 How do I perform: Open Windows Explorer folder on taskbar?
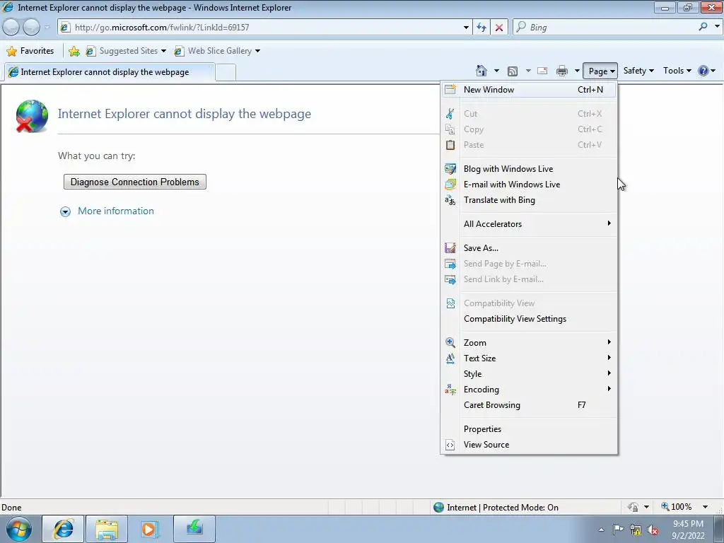pos(107,529)
